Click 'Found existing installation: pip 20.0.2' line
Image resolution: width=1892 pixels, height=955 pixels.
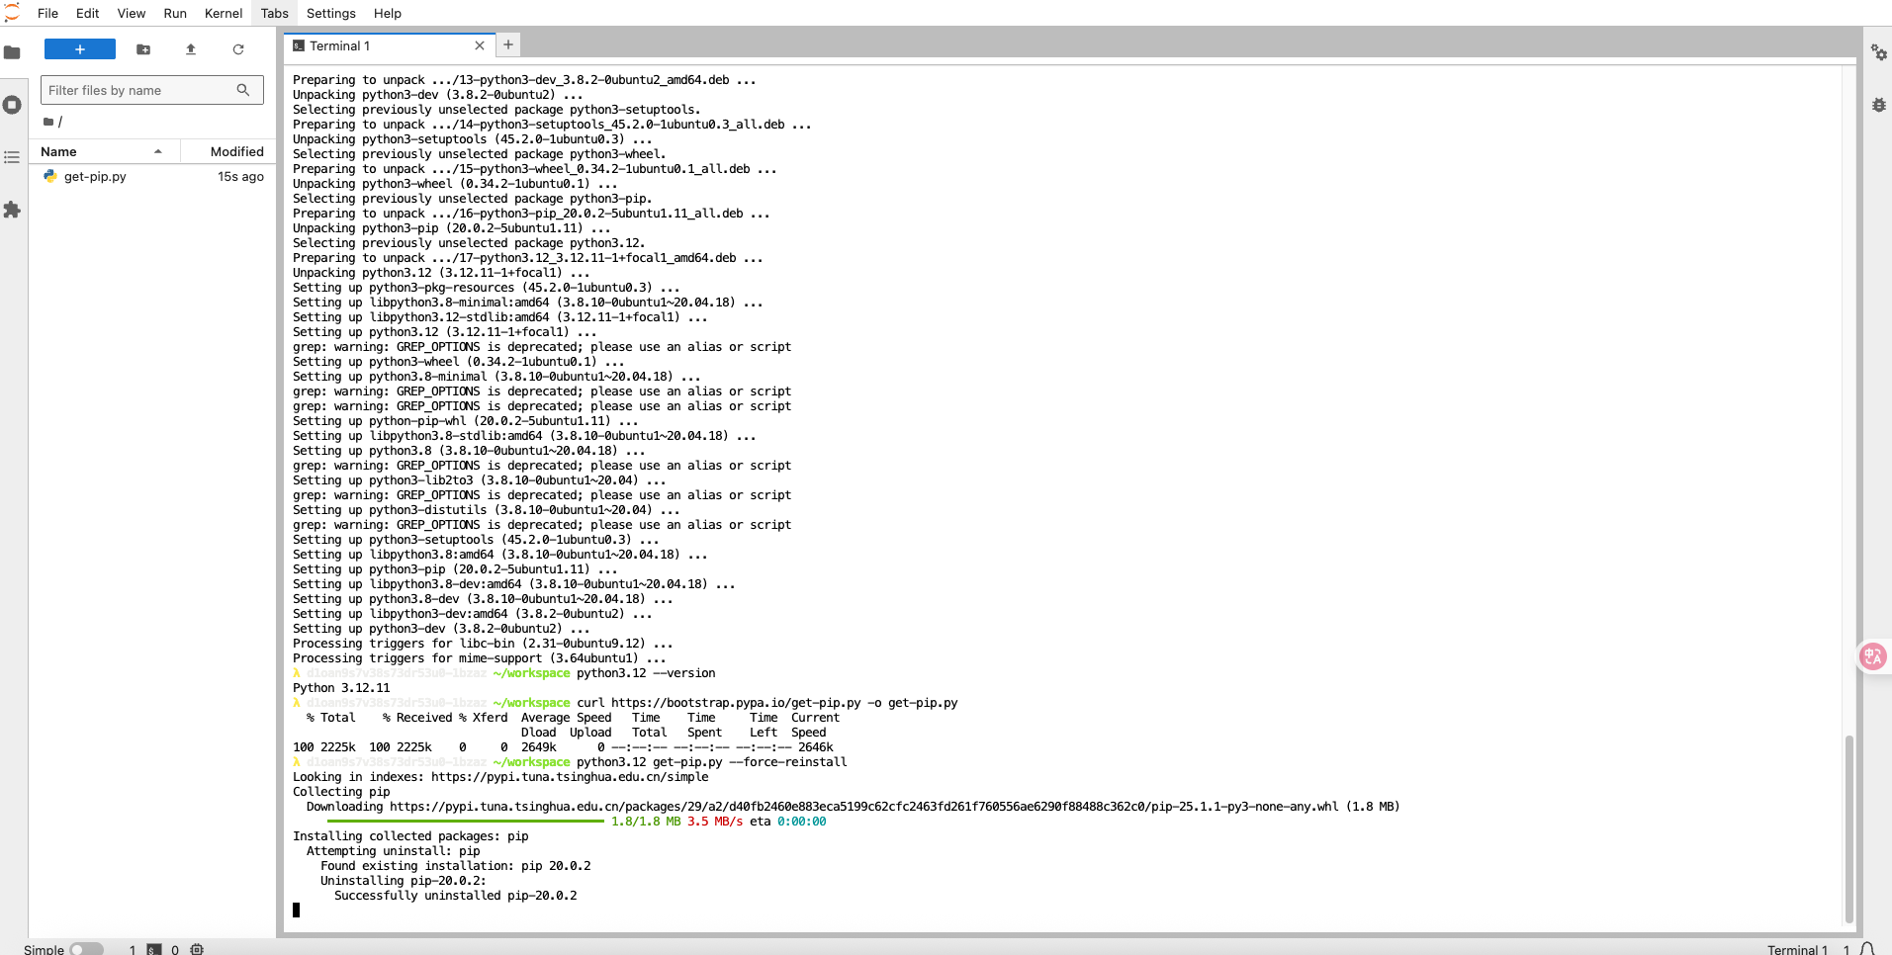point(455,866)
